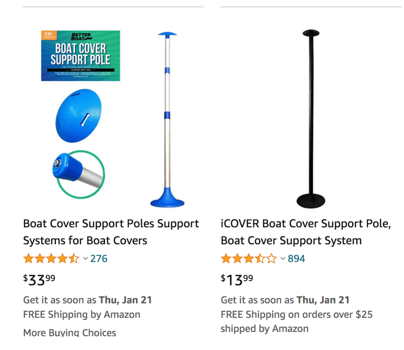Screen dimensions: 404x350
Task: Click the blue pole base on the product image
Action: pos(167,198)
